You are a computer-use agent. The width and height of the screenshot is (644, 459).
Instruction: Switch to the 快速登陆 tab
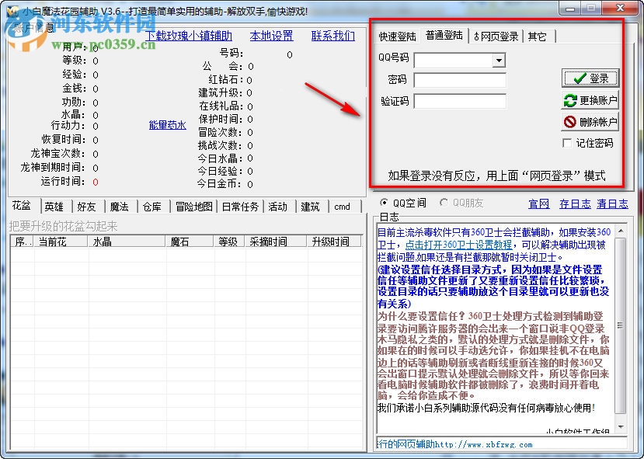397,37
